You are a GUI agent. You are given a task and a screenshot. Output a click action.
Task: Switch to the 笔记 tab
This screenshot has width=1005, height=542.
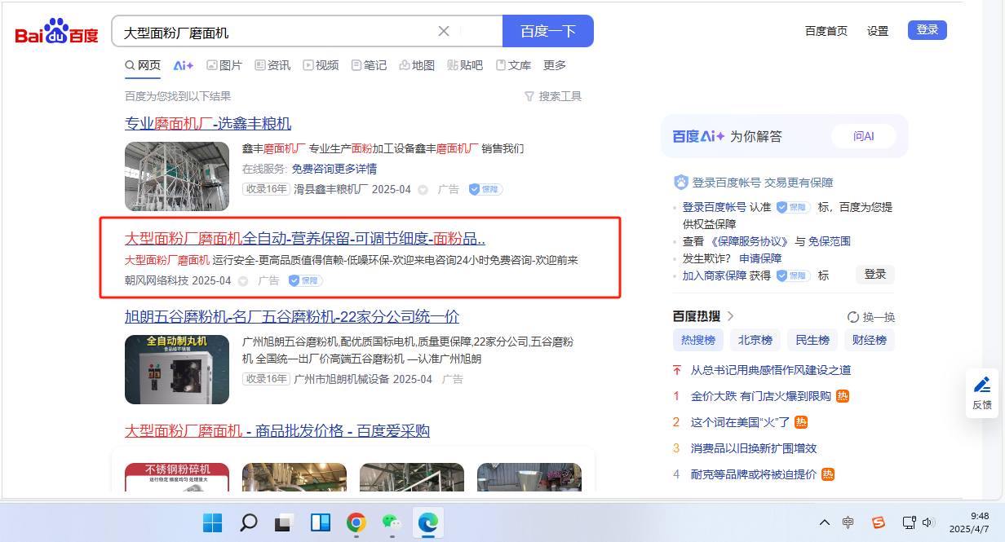click(x=369, y=65)
